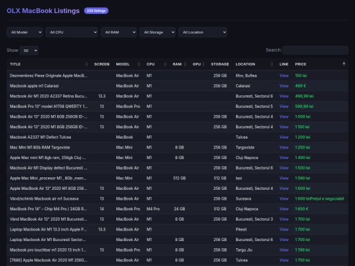Sort table by the Title column sort arrows
Screen dimensions: 355x266
tap(87, 64)
